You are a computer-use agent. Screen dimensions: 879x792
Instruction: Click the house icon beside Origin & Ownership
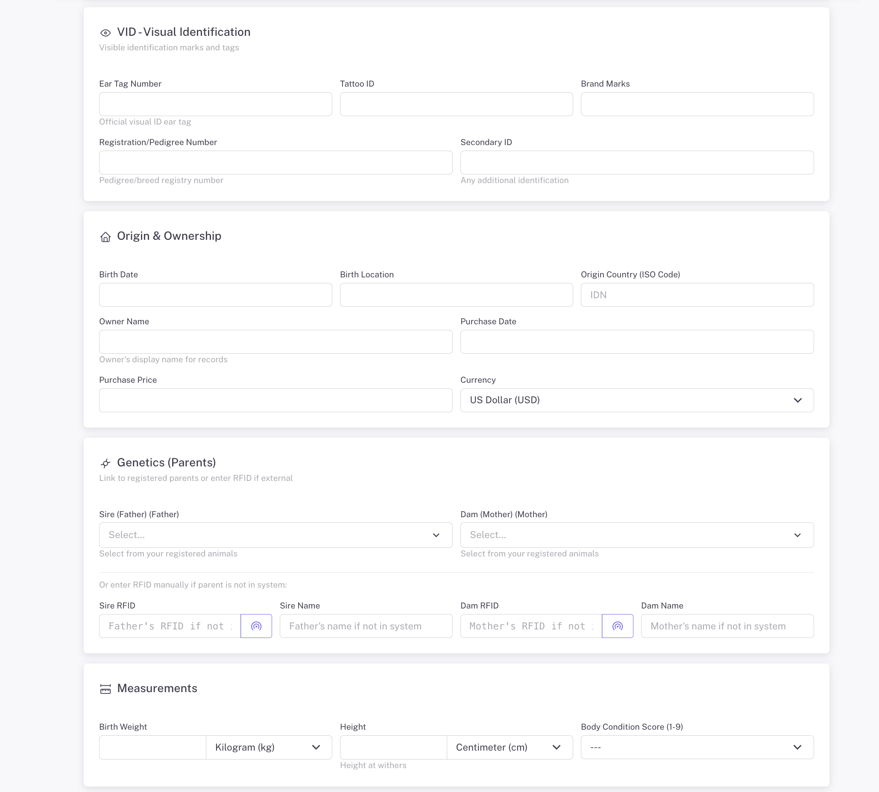pos(105,237)
